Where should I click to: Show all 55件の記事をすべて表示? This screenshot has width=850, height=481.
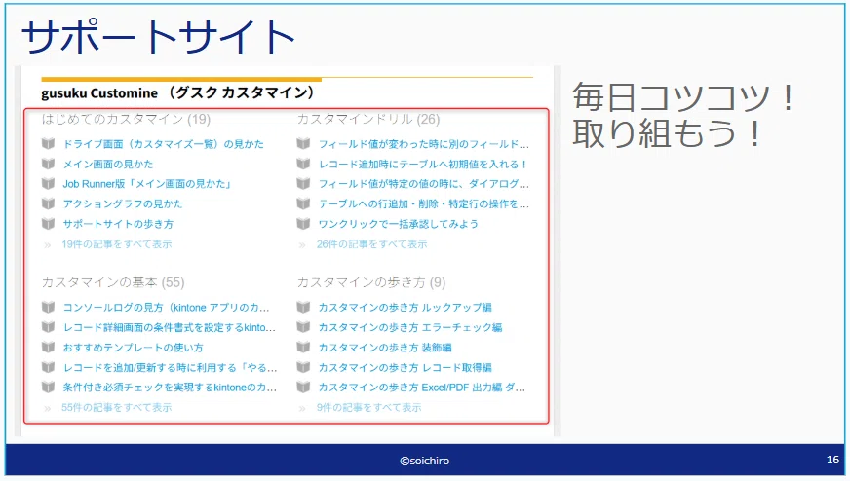(117, 407)
